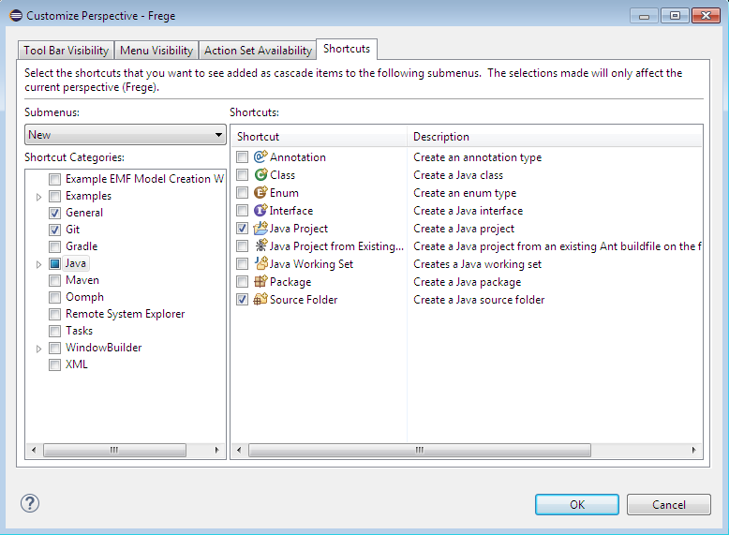Click categories scrollbar right arrow
The image size is (729, 535).
(x=216, y=450)
